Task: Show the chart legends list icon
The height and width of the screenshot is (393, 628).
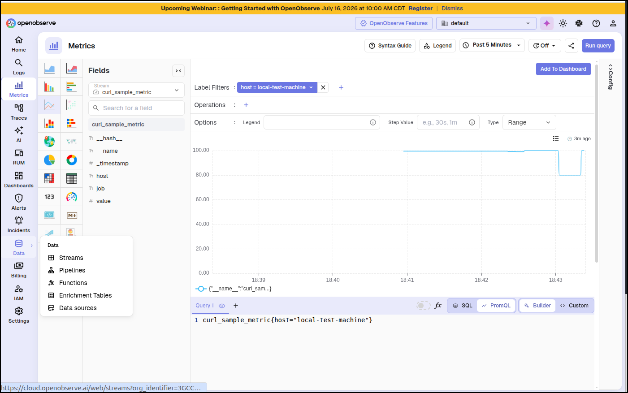Action: point(556,138)
